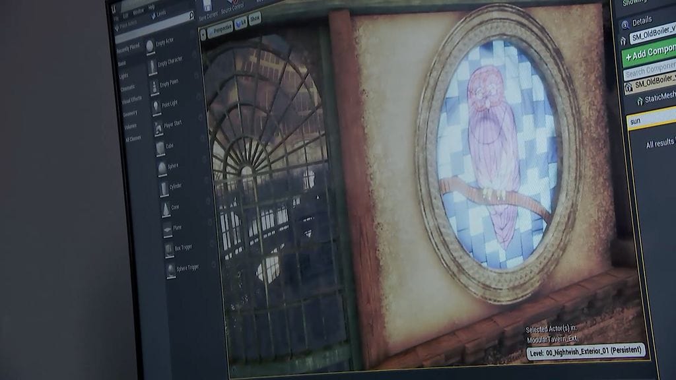The height and width of the screenshot is (380, 676).
Task: Switch to the Visual Effects category
Action: coord(131,100)
